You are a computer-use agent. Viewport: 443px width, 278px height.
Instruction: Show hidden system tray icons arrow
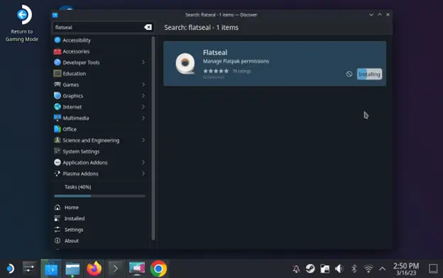(x=382, y=269)
